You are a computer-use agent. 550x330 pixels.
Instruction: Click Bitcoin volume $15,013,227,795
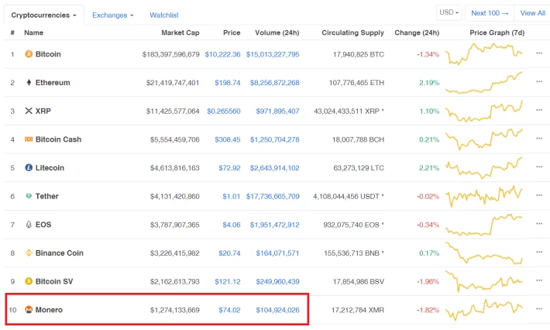(x=273, y=54)
